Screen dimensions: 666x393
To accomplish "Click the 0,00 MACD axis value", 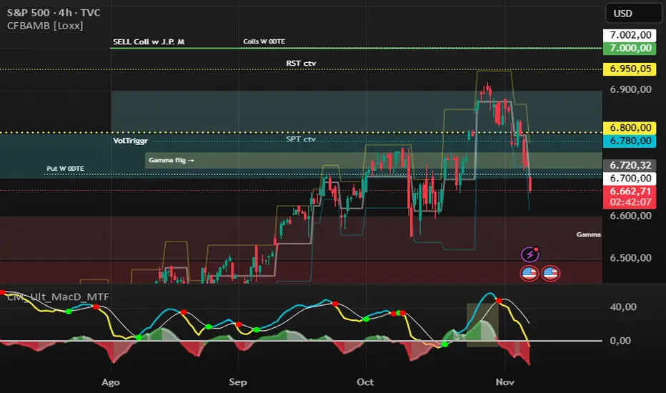I will click(x=620, y=340).
